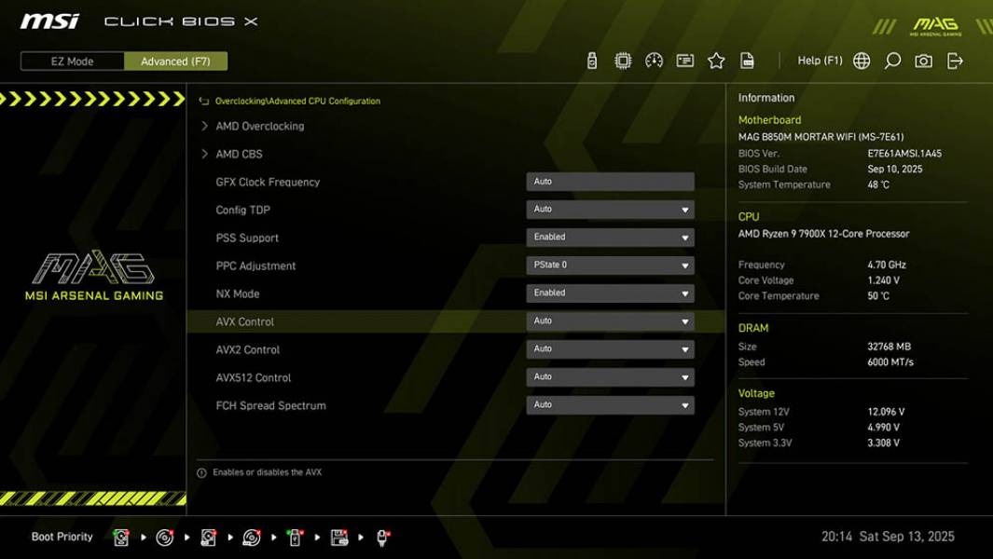Viewport: 993px width, 559px height.
Task: Click the Favorites star icon
Action: click(716, 59)
